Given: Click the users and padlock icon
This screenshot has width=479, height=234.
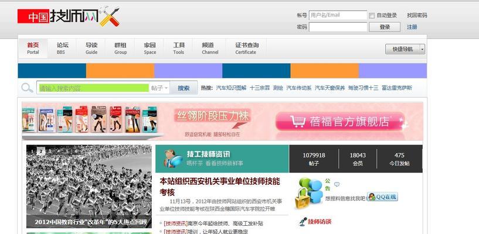Looking at the screenshot, I should click(x=308, y=193).
